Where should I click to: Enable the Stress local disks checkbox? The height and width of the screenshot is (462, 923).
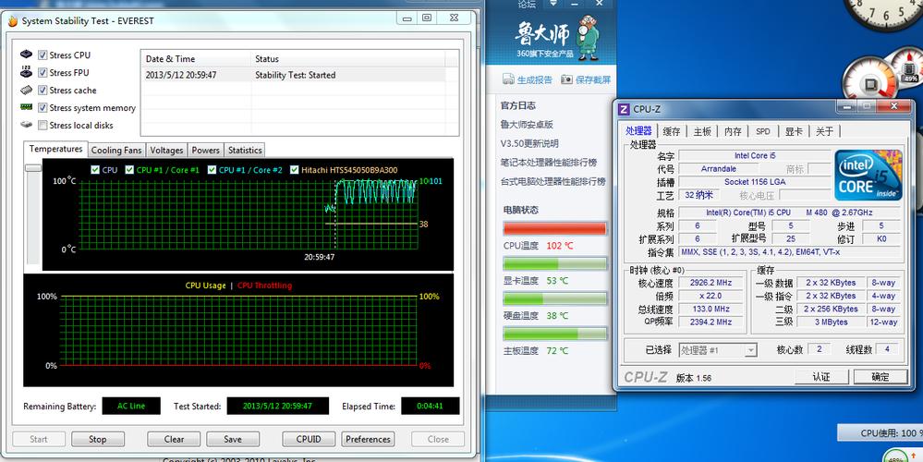(x=43, y=126)
